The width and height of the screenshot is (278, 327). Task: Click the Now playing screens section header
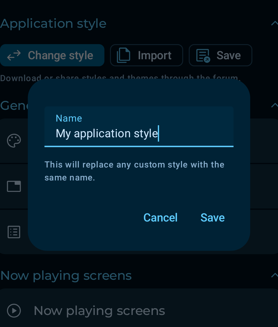(66, 275)
